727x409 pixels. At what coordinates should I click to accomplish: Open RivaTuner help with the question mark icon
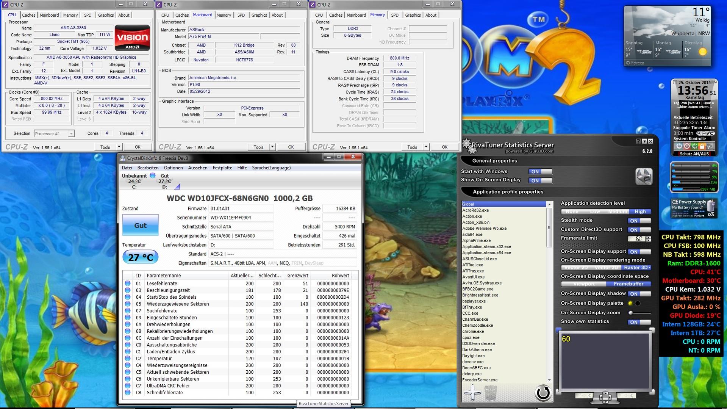coord(638,141)
